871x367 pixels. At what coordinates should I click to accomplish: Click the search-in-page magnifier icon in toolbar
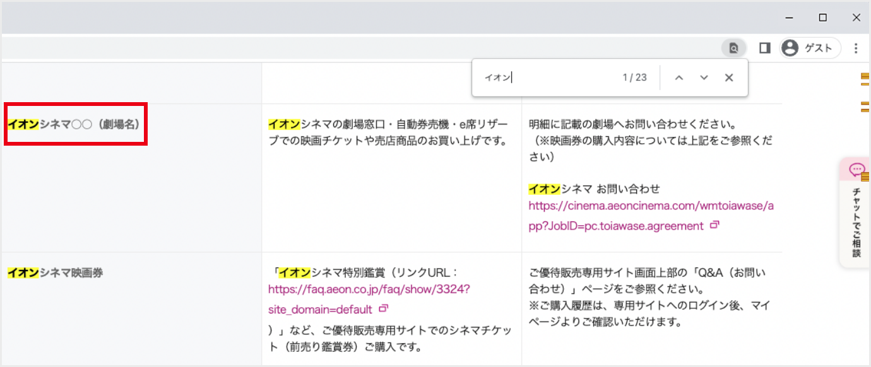coord(733,47)
